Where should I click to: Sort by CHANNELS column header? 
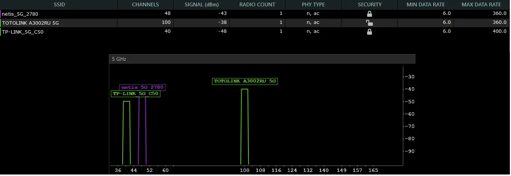tap(146, 4)
